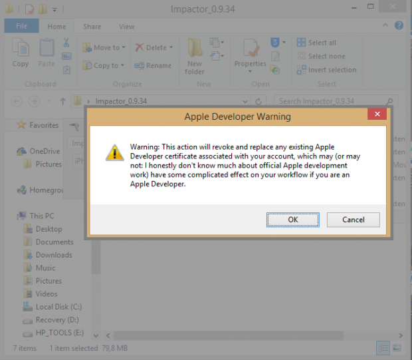
Task: Open Documents in navigation pane
Action: coord(49,242)
